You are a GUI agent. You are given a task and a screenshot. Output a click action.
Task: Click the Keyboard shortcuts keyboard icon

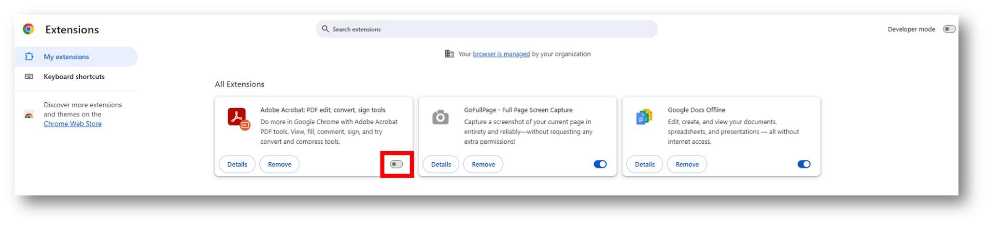point(29,76)
